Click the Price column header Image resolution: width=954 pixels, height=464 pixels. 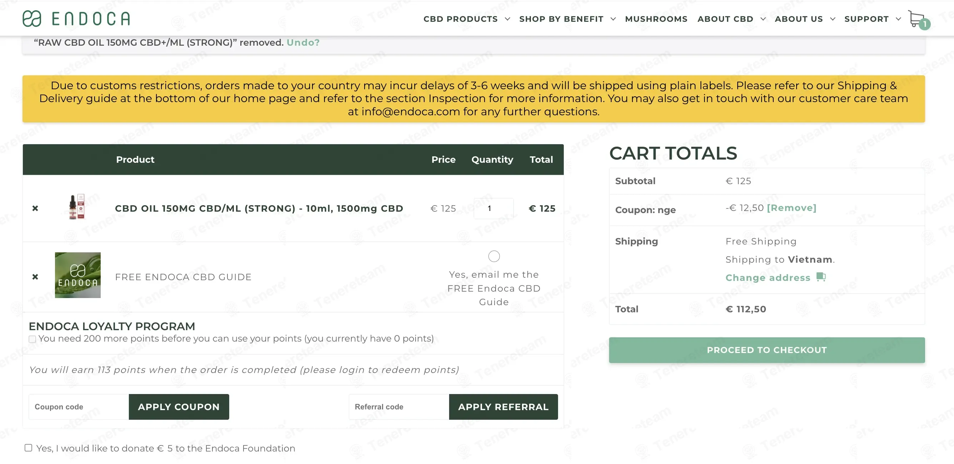(x=443, y=160)
